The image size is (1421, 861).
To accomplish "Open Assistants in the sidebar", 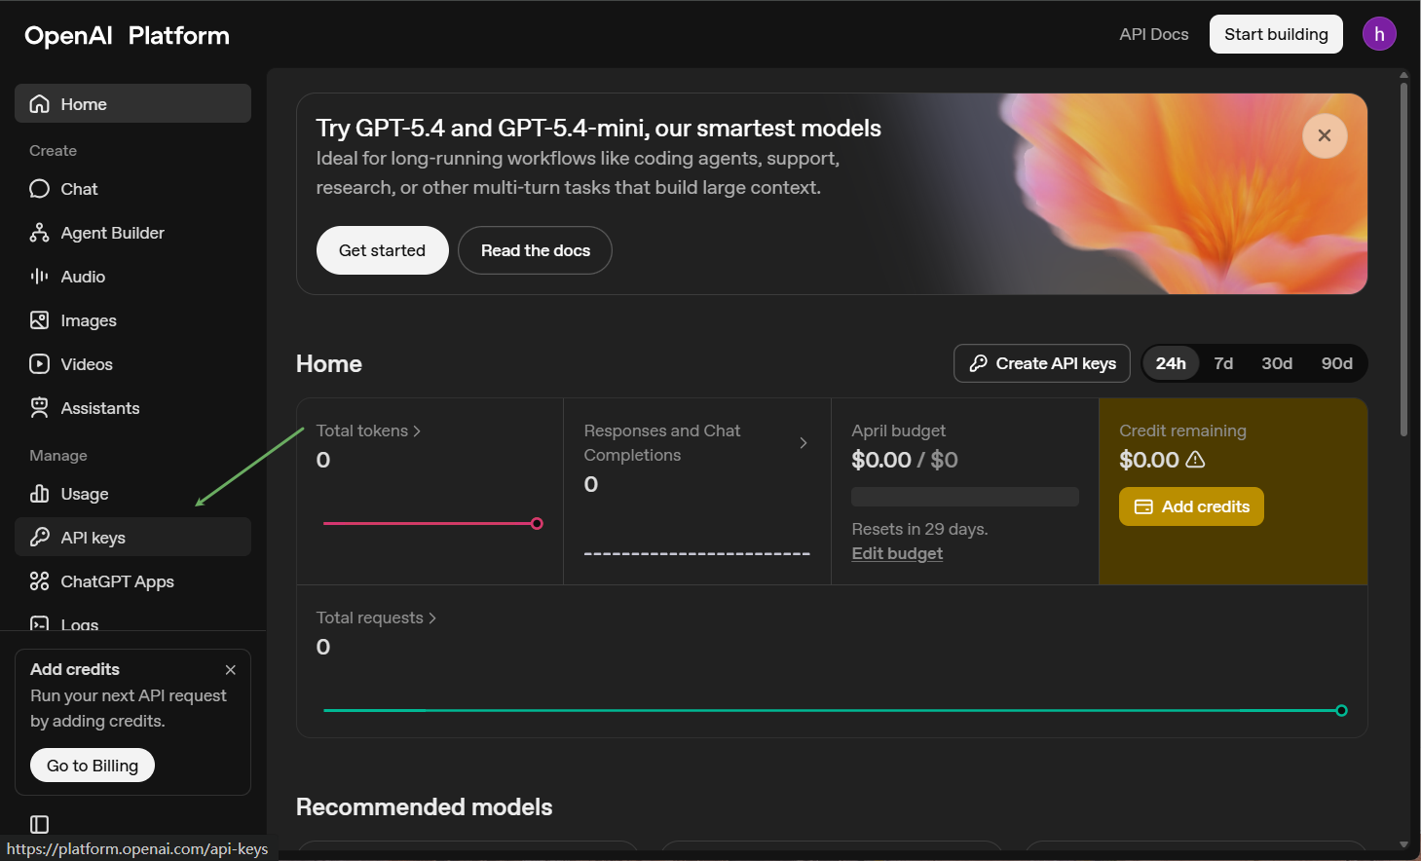I will click(132, 408).
